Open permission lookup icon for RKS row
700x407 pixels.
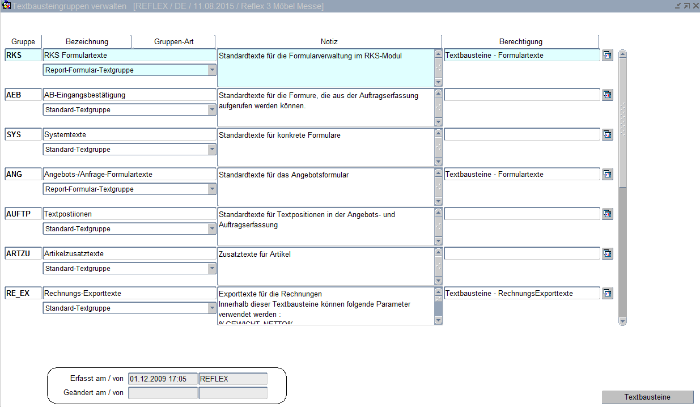point(607,56)
